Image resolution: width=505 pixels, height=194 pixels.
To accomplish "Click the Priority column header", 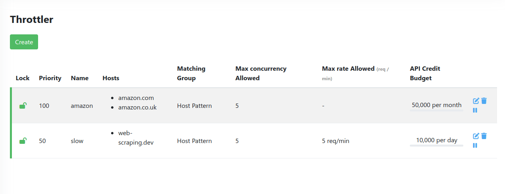I will pyautogui.click(x=50, y=78).
